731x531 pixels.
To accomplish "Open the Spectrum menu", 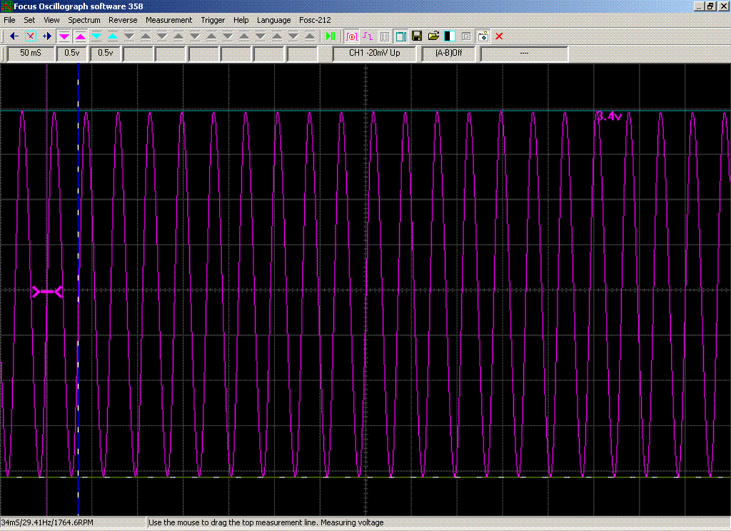I will coord(84,20).
